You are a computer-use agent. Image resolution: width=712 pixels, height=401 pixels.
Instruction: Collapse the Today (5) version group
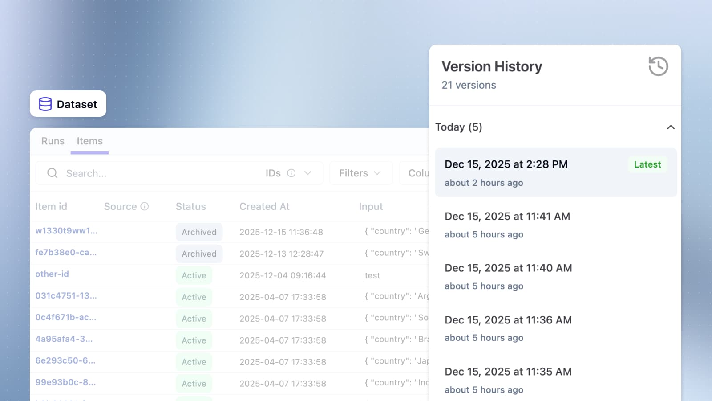(671, 127)
